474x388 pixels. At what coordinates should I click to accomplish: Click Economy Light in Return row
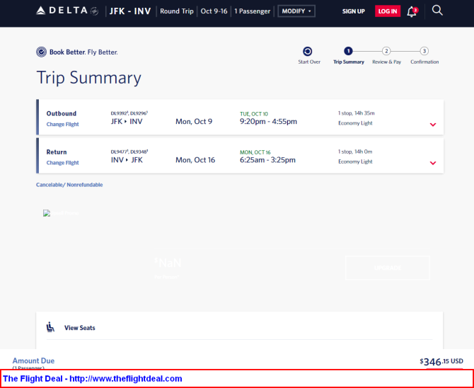355,161
